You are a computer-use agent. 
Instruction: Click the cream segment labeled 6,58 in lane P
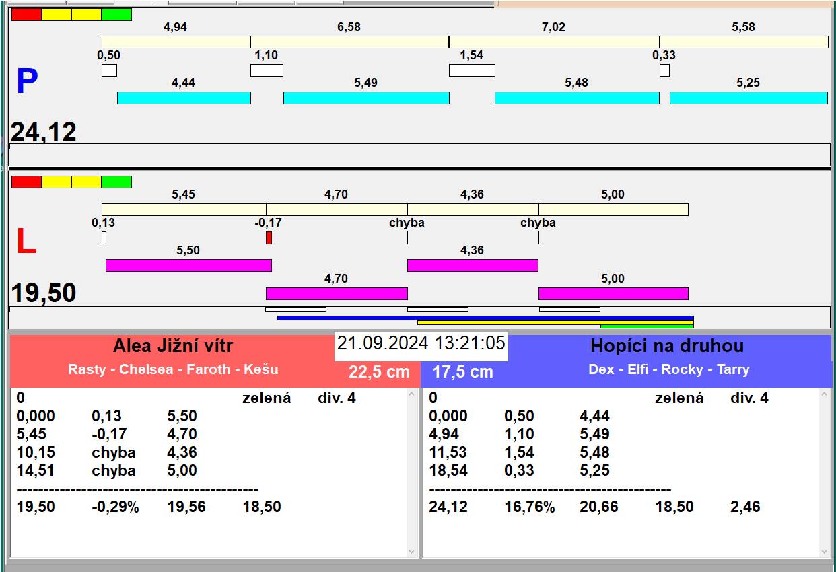(349, 42)
